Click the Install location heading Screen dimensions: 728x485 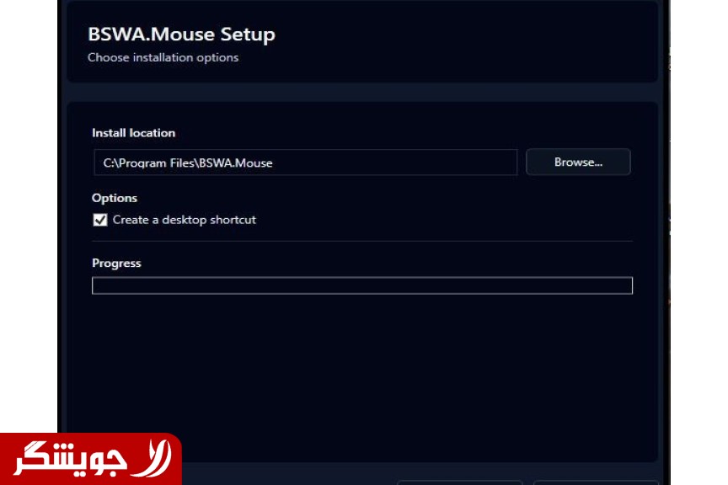pos(133,133)
